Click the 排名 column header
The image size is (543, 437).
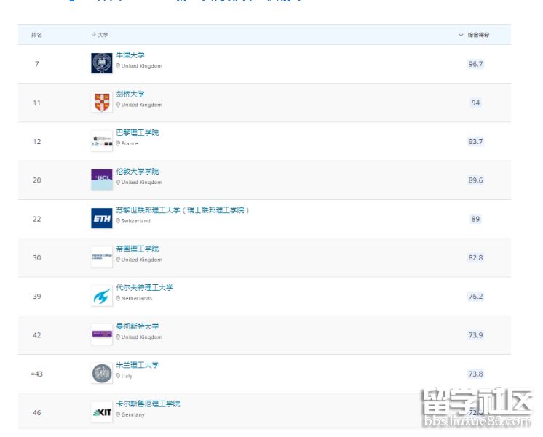[36, 34]
